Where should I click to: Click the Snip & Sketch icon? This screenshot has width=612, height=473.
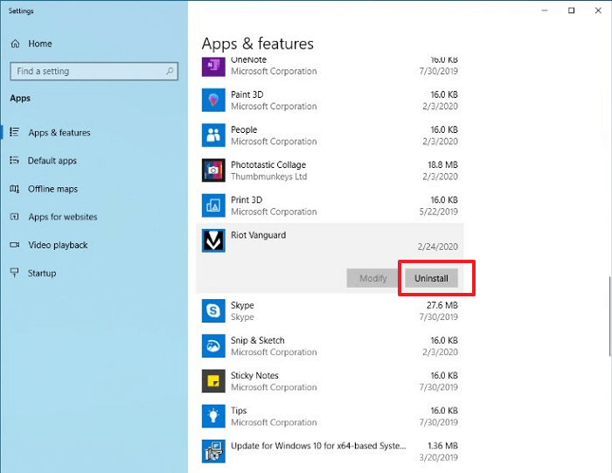click(x=214, y=345)
